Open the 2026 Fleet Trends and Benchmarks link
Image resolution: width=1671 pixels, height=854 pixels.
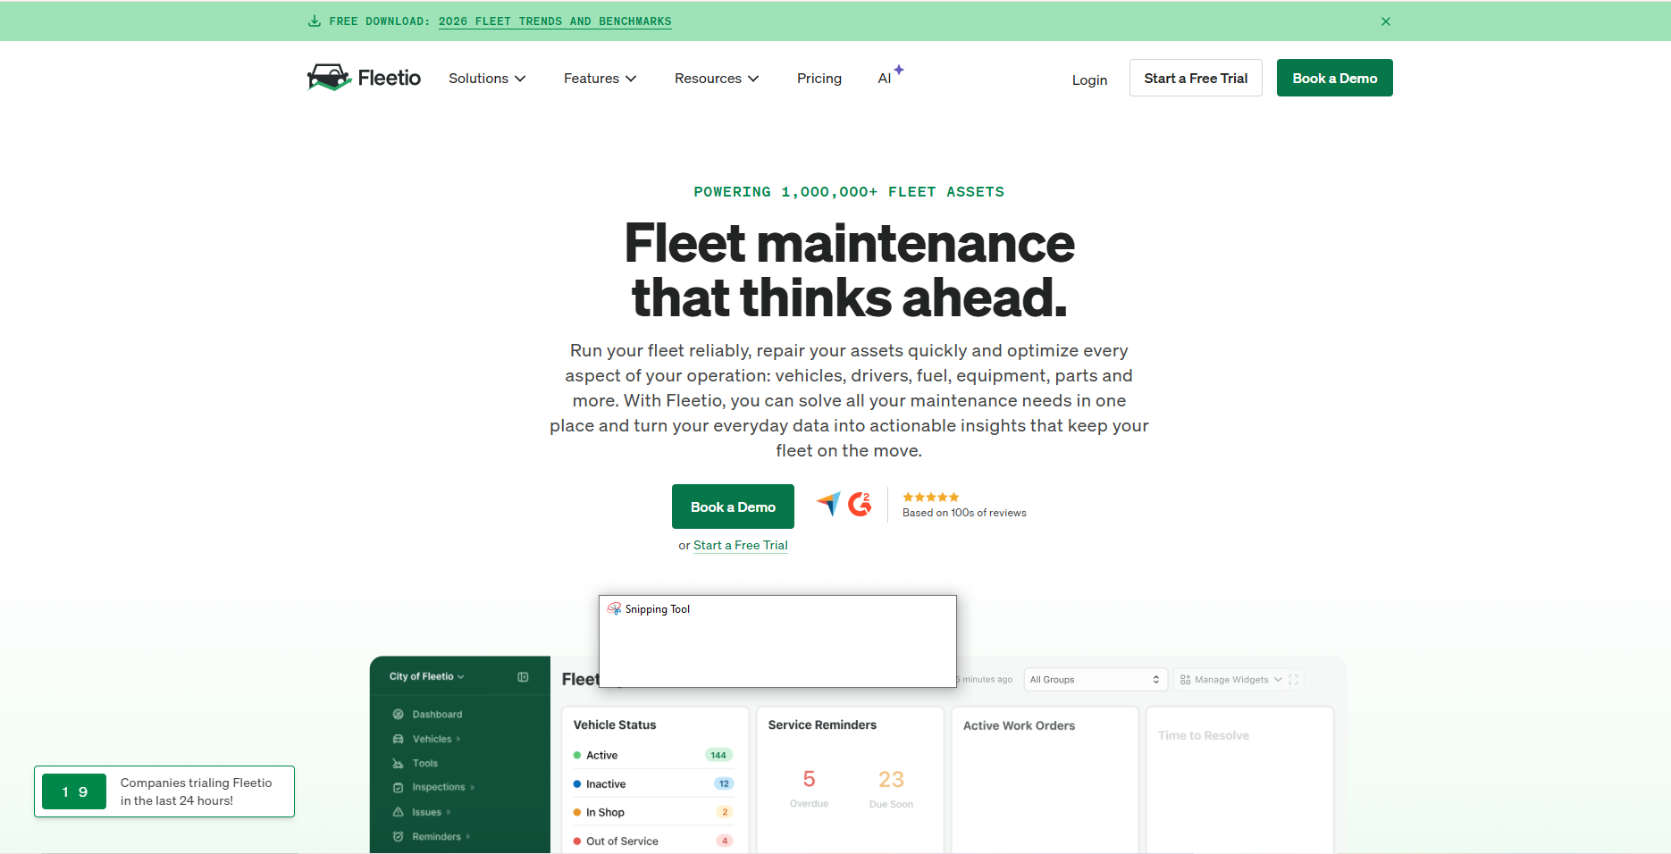[x=555, y=21]
